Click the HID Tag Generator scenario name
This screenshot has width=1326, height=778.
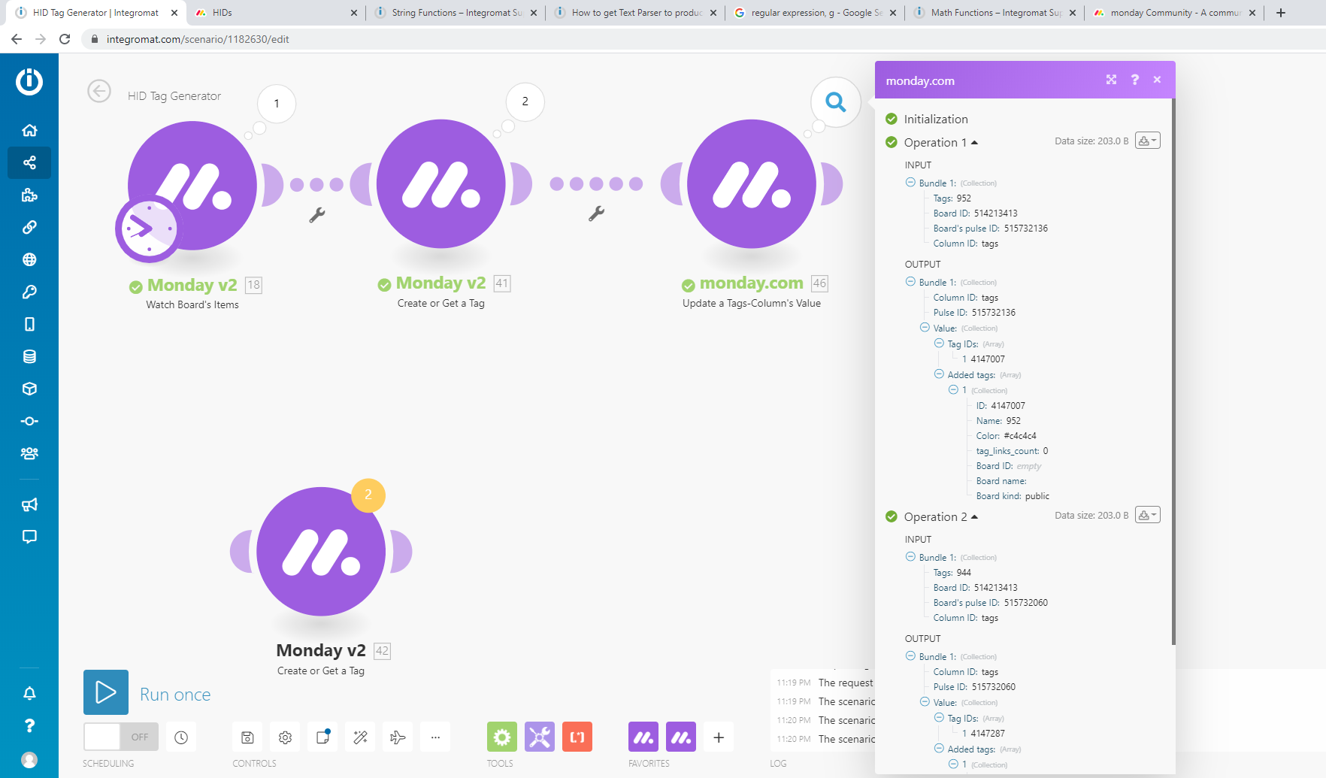coord(174,96)
